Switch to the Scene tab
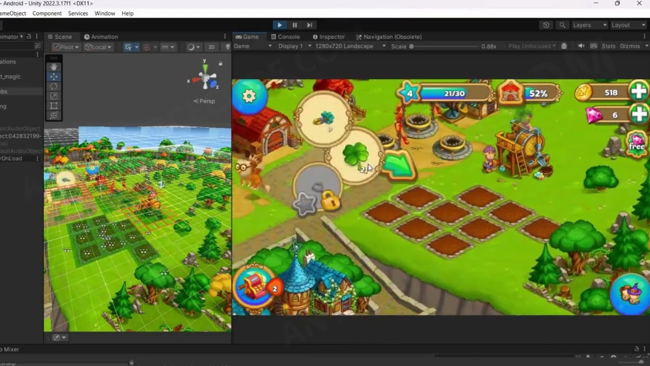The width and height of the screenshot is (650, 366). [x=60, y=37]
